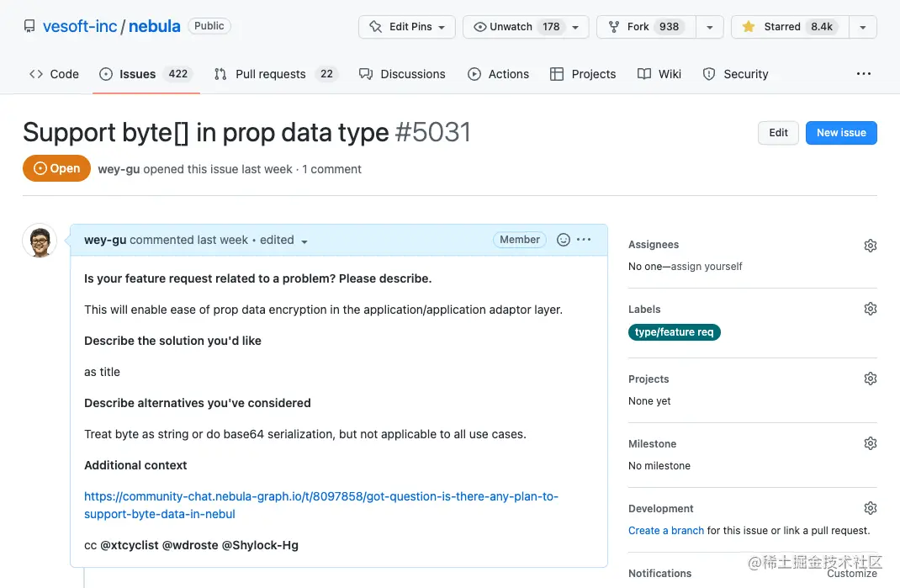Open the Discussions tab
Screen dimensions: 900x588
pyautogui.click(x=402, y=74)
